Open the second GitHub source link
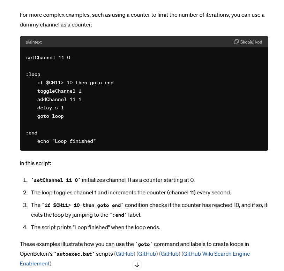284x271 pixels. click(x=147, y=254)
